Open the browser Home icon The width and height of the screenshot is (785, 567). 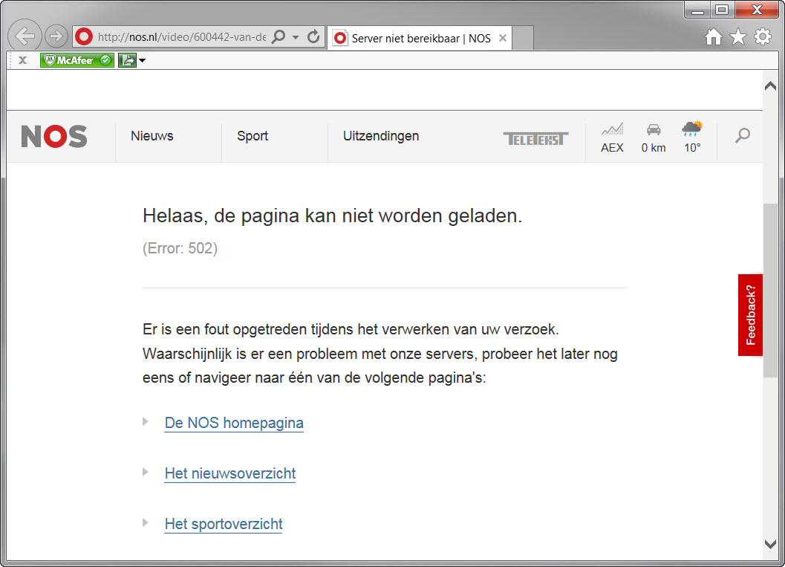[714, 36]
